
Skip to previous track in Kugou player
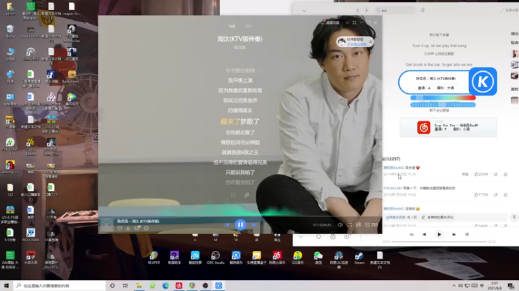pos(227,224)
